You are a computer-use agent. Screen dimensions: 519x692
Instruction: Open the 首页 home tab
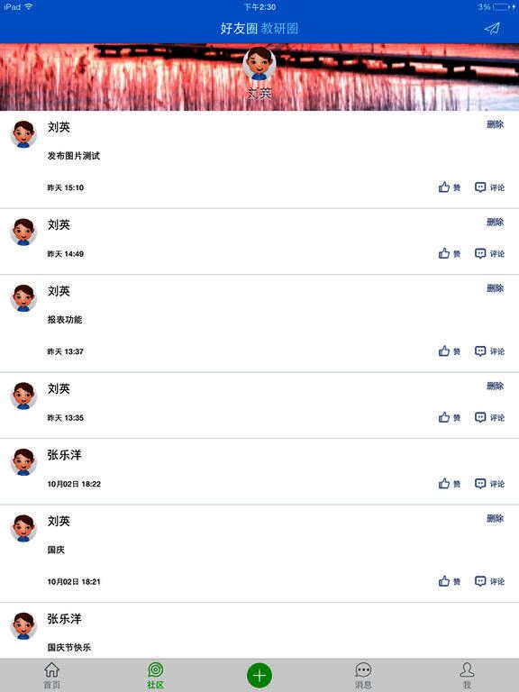tap(51, 676)
